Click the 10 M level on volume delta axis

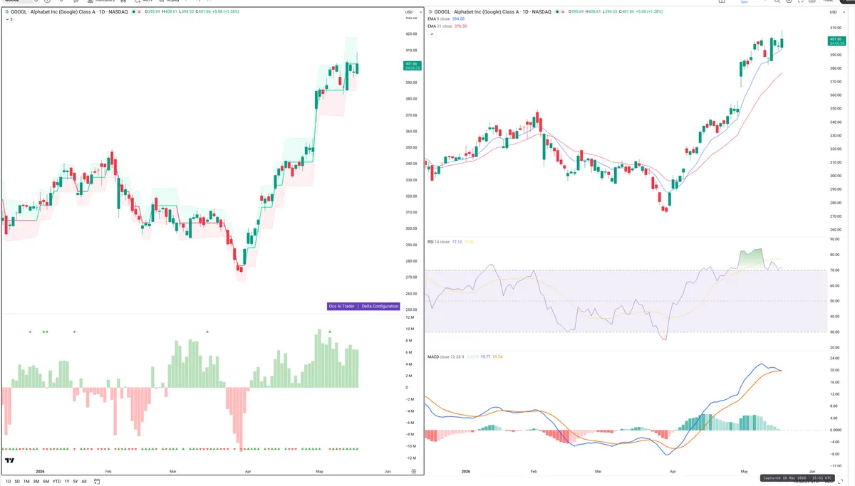coord(410,329)
